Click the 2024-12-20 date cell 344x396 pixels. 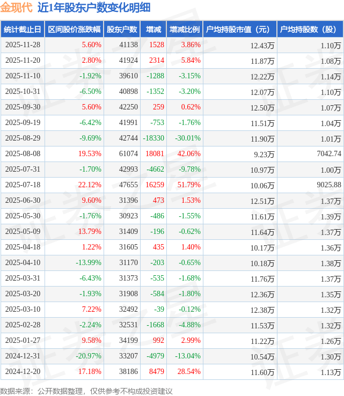click(x=23, y=372)
